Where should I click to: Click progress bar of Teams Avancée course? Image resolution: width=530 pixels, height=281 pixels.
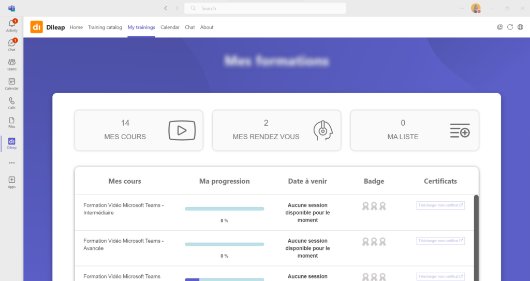click(x=225, y=244)
